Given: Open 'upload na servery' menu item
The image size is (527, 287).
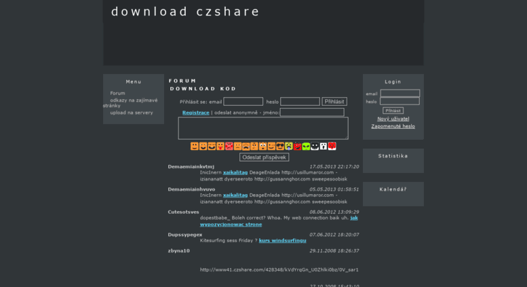Looking at the screenshot, I should (x=132, y=113).
